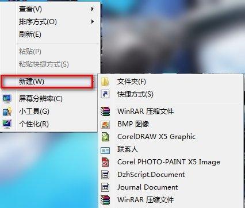Expand the 查看(V) submenu arrow
The width and height of the screenshot is (245, 208).
pos(93,9)
